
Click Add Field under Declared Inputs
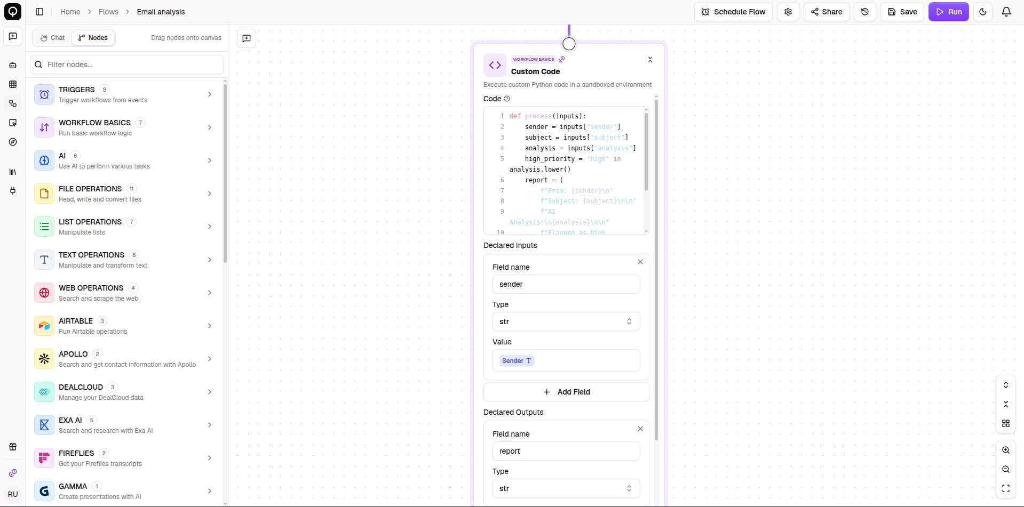[x=566, y=392]
